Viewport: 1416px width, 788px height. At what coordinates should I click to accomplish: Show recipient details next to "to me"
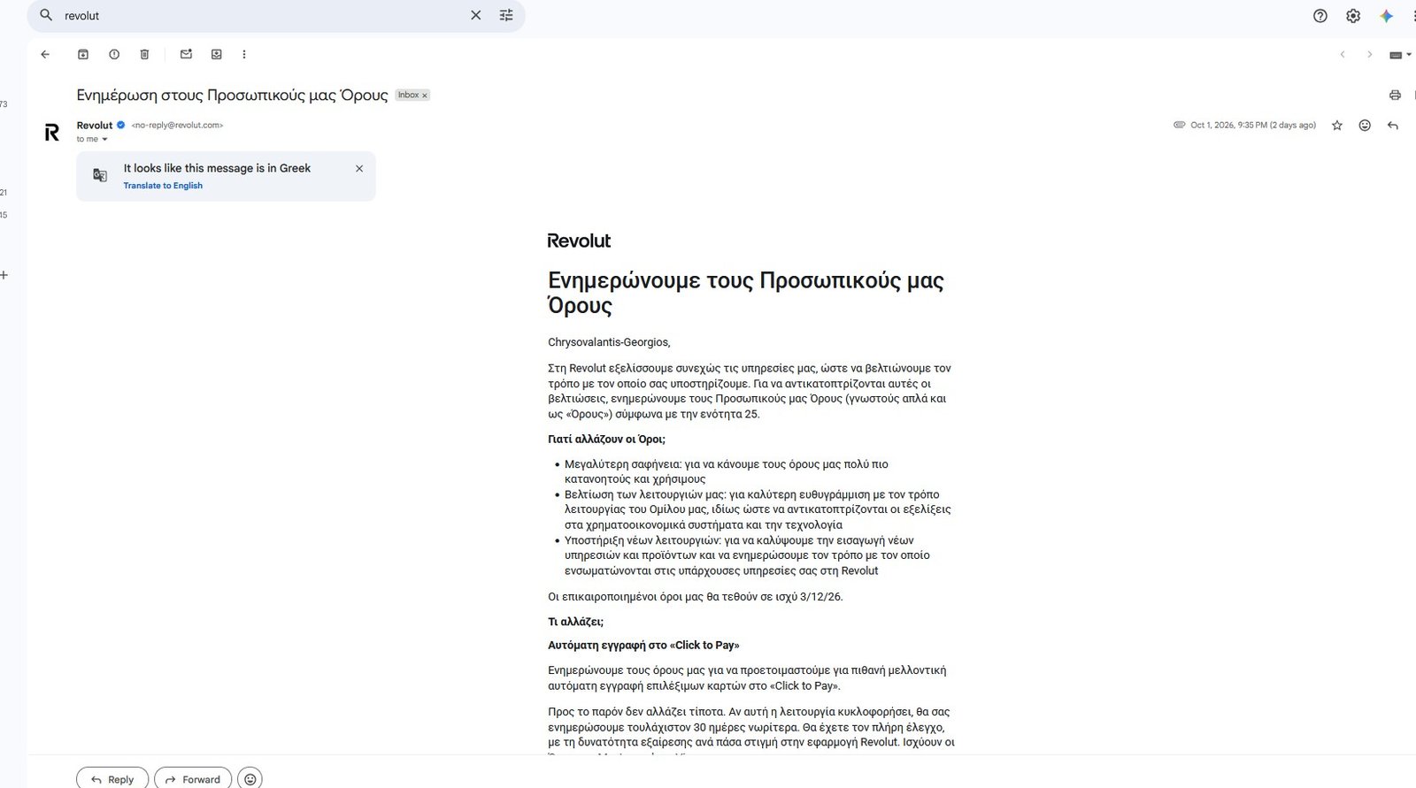click(x=104, y=139)
